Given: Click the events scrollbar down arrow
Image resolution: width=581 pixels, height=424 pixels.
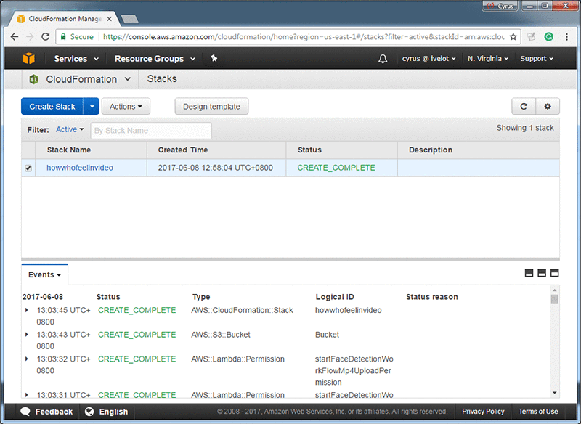Looking at the screenshot, I should point(554,393).
